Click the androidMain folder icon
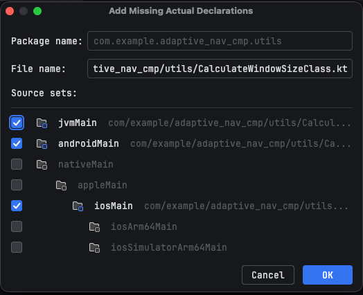The width and height of the screenshot is (363, 295). (42, 143)
